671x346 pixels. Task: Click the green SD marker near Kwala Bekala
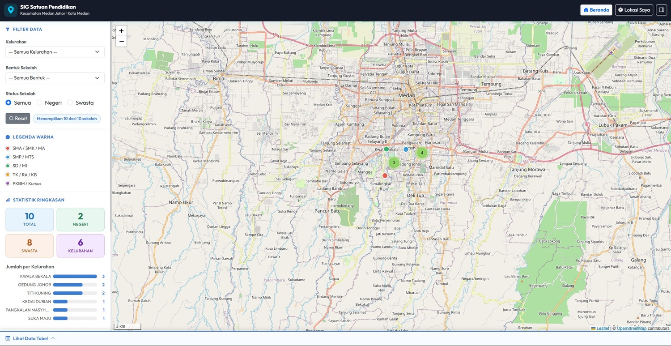(386, 149)
